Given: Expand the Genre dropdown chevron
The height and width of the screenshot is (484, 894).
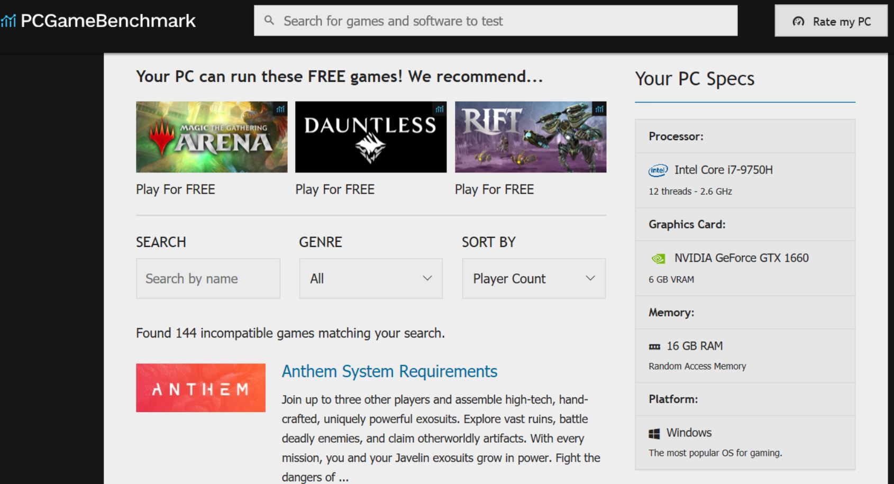Looking at the screenshot, I should tap(427, 278).
